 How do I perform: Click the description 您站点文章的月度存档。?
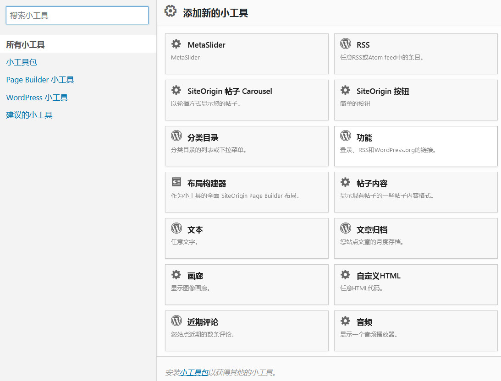click(372, 242)
